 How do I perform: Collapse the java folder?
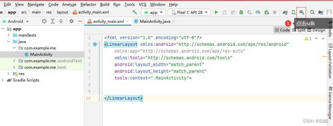pyautogui.click(x=8, y=42)
